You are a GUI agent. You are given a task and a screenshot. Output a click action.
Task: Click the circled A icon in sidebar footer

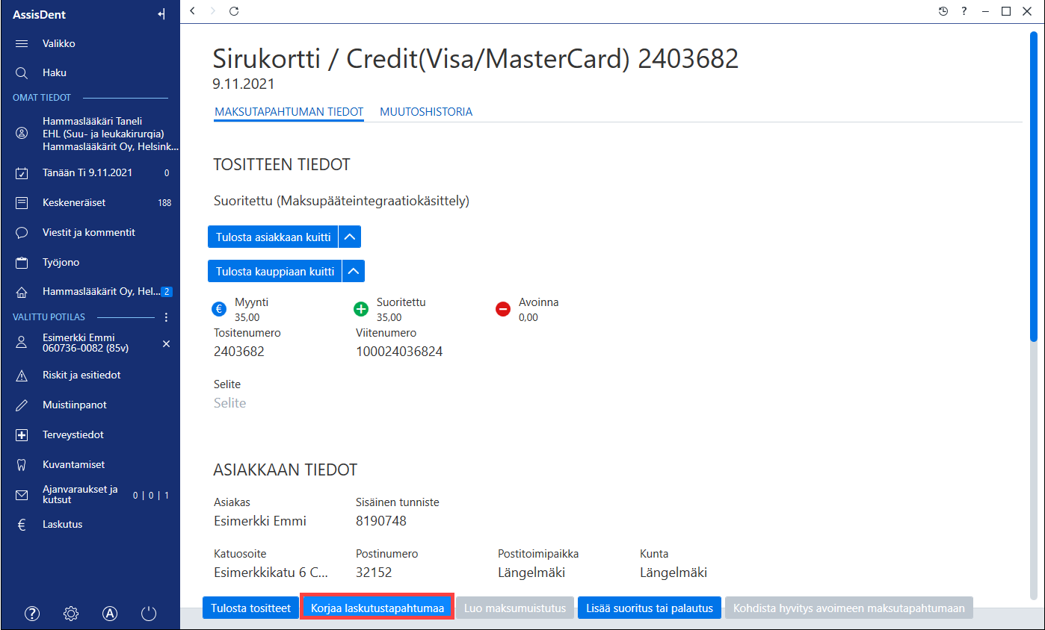(110, 614)
